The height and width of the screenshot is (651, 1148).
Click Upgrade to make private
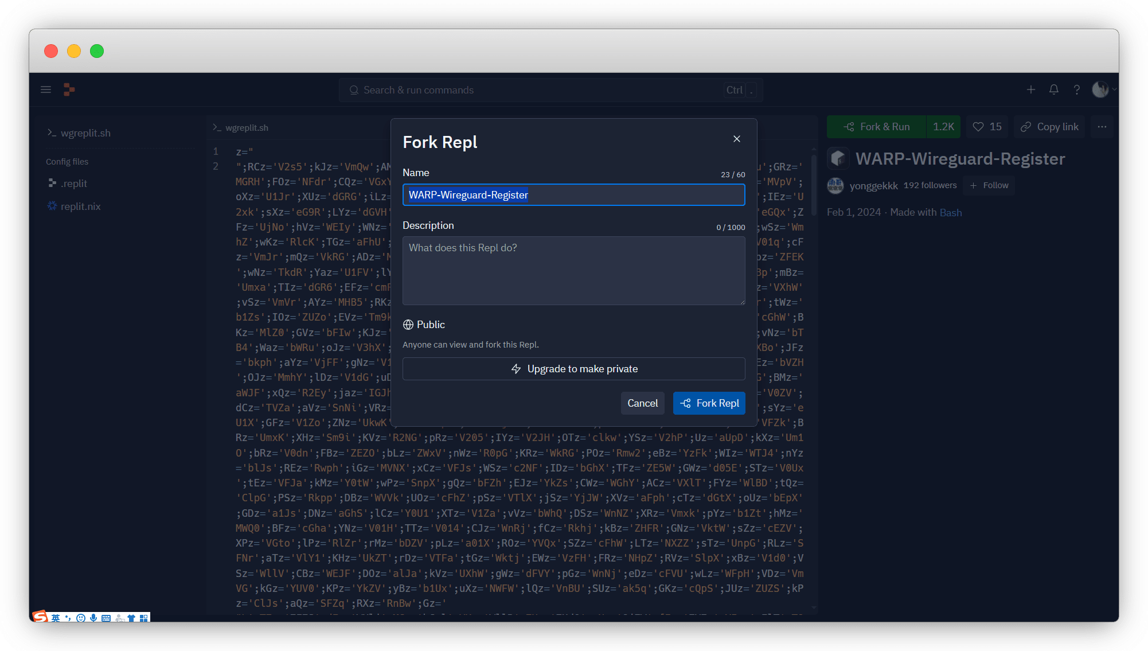[573, 369]
